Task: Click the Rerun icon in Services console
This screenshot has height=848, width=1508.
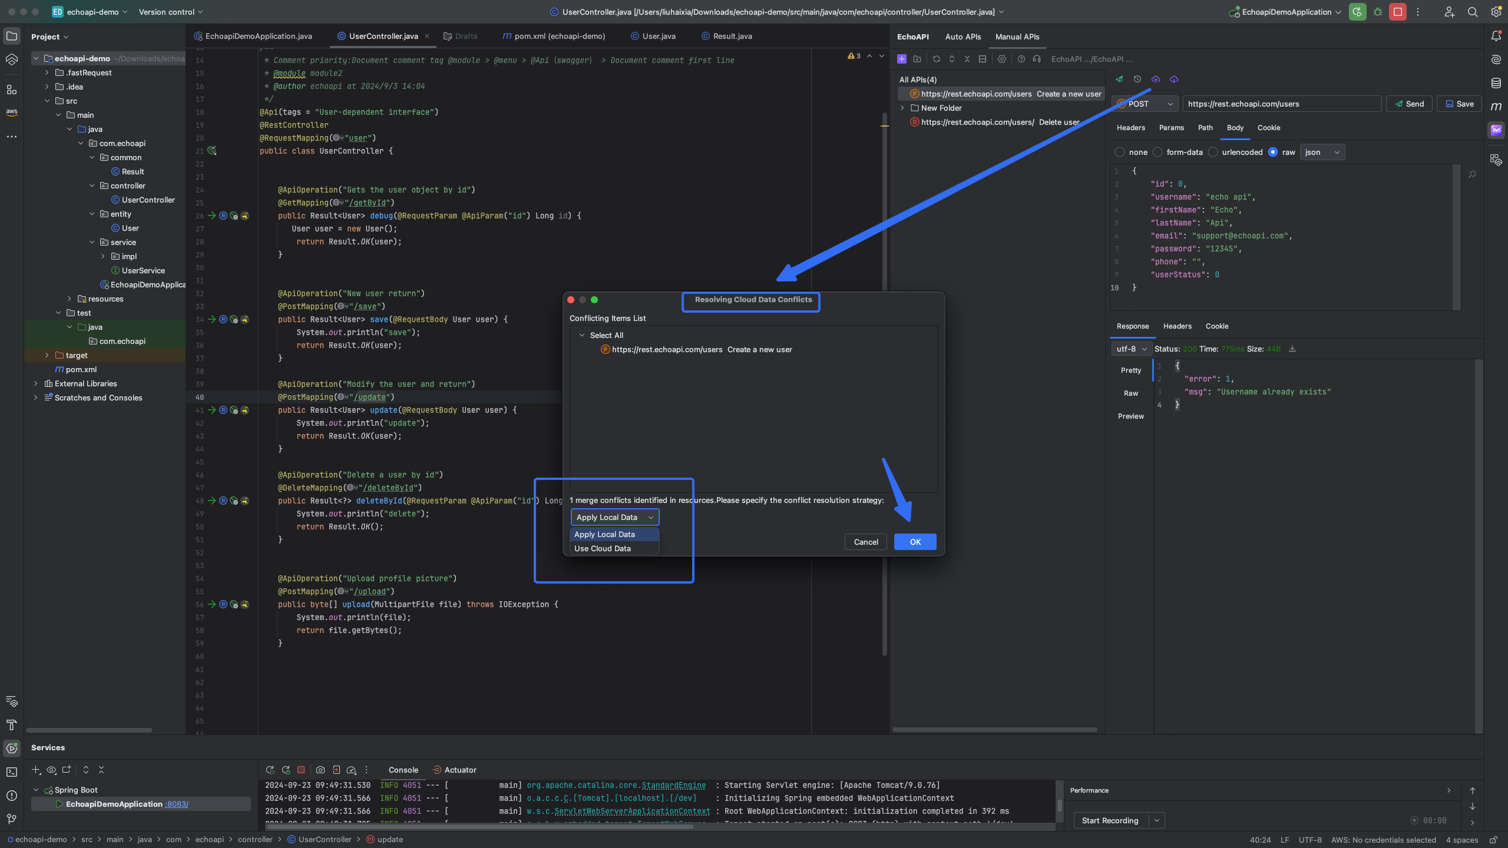Action: point(270,770)
